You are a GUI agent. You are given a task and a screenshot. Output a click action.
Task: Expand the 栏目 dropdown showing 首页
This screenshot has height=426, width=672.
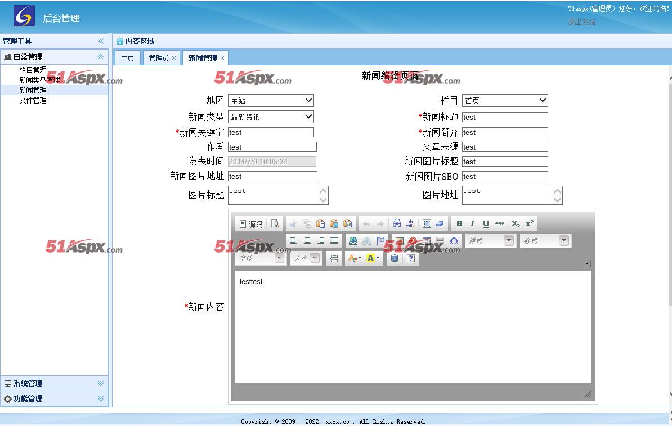pyautogui.click(x=505, y=101)
